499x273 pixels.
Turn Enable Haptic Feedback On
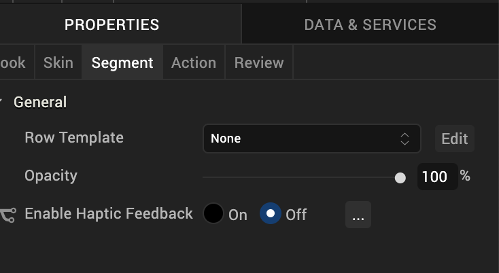(213, 214)
